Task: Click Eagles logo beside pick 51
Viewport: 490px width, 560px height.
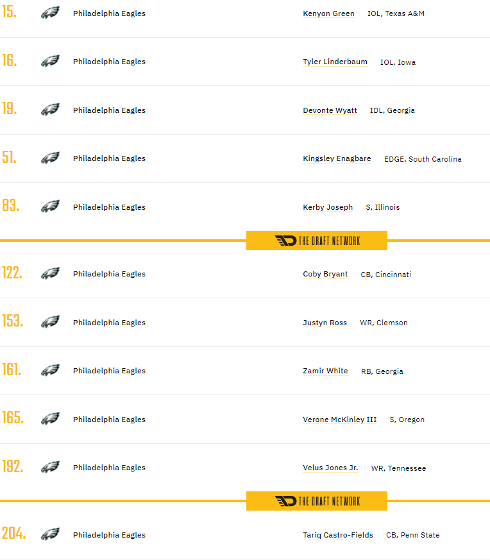Action: click(50, 158)
